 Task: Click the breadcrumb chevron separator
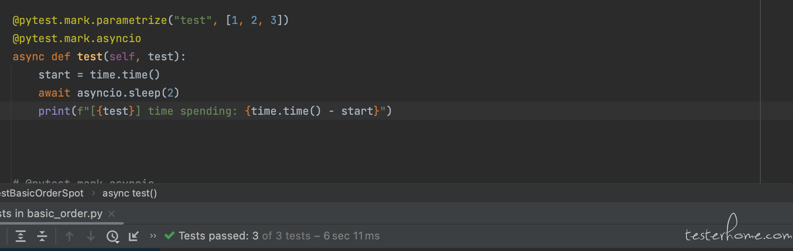point(93,193)
